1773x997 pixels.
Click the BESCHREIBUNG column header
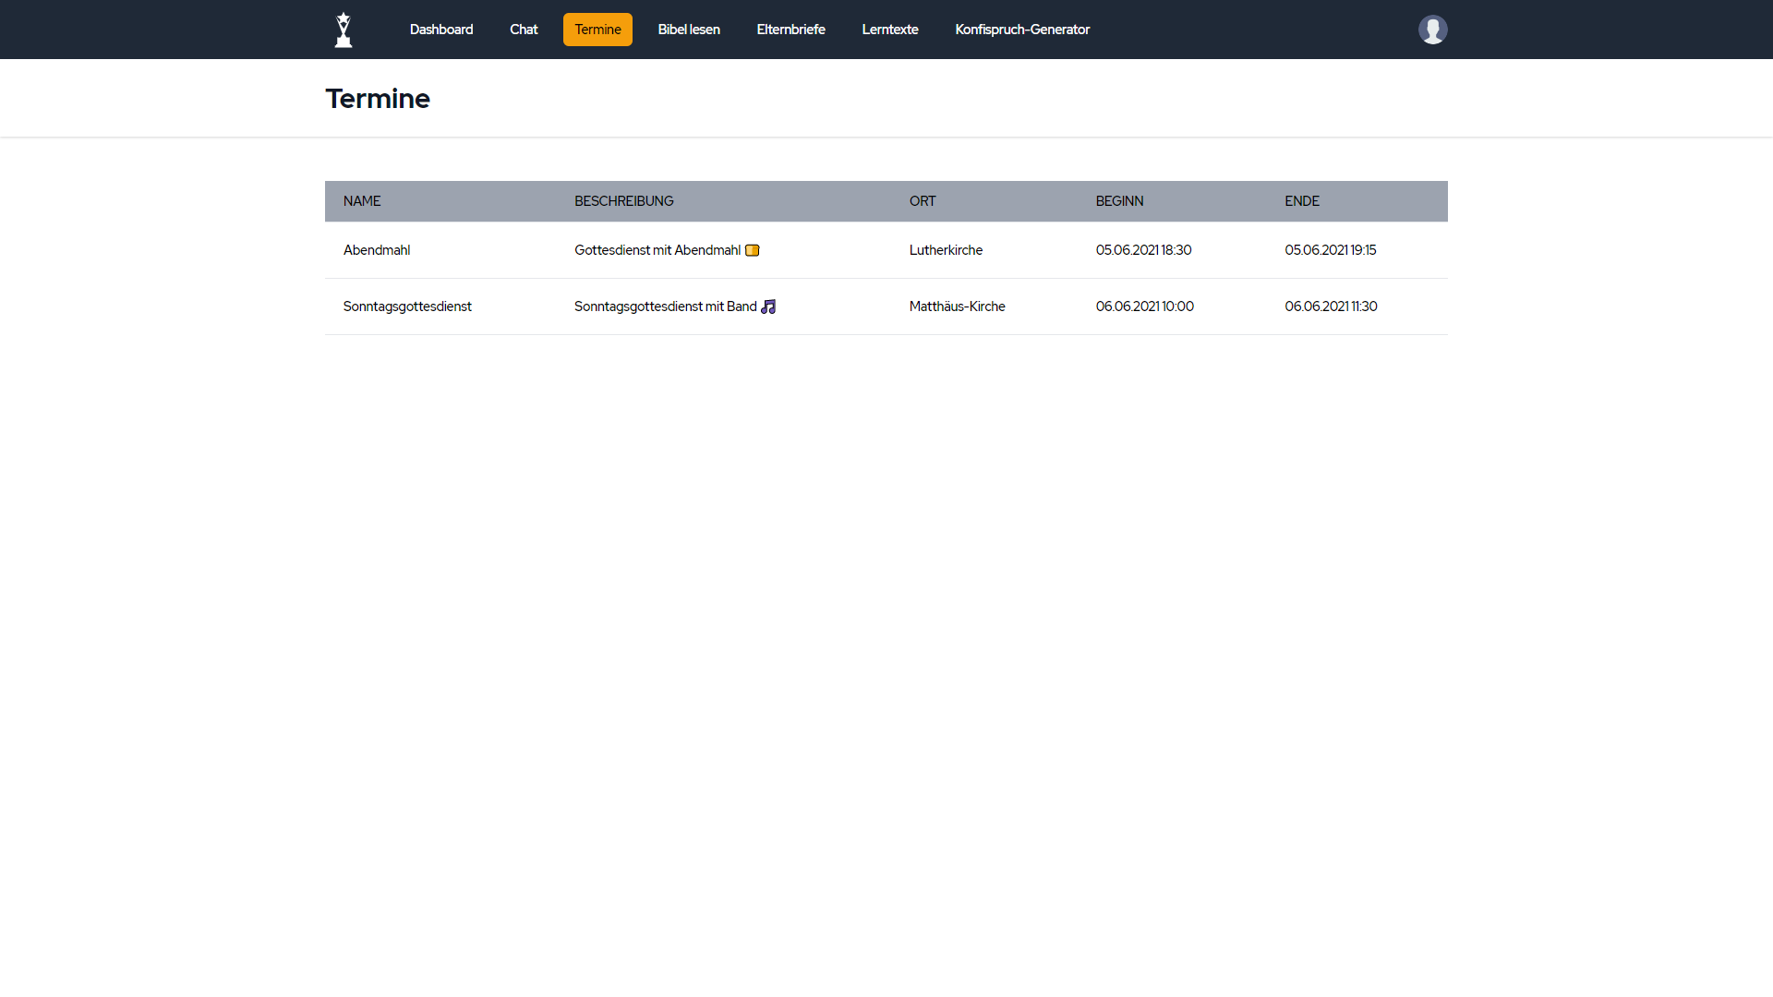click(x=624, y=201)
